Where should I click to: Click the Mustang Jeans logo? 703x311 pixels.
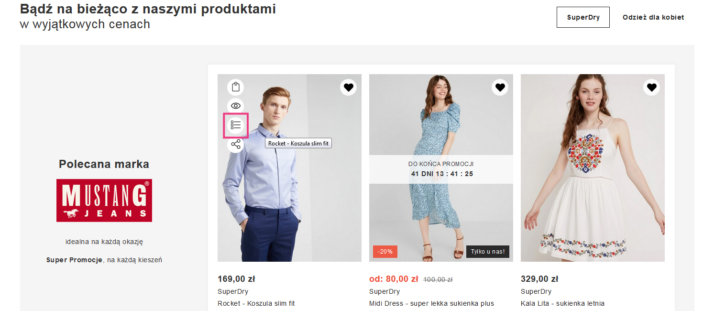pos(104,200)
